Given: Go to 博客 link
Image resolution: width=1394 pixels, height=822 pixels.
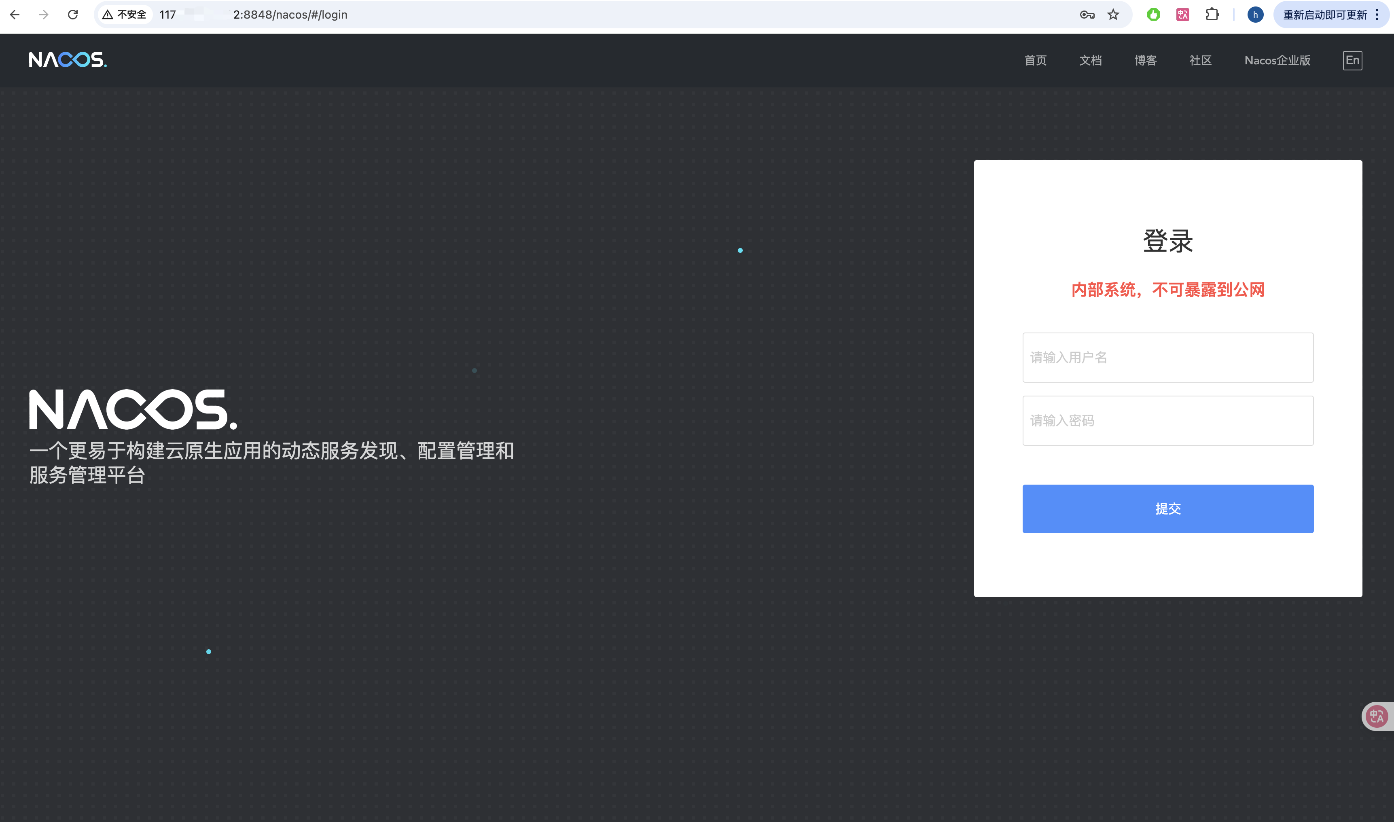Looking at the screenshot, I should pyautogui.click(x=1145, y=60).
